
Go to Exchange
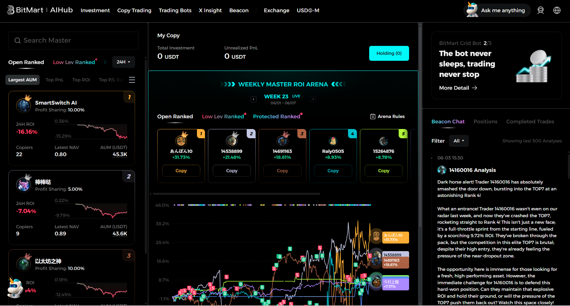(277, 10)
